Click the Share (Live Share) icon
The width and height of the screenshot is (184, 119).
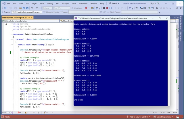(177, 8)
